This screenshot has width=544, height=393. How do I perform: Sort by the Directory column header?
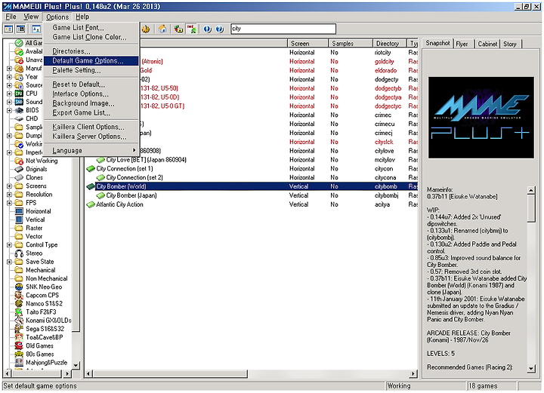coord(390,43)
